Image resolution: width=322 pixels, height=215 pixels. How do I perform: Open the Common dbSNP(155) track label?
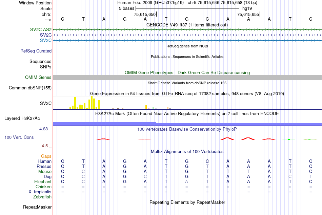(x=30, y=88)
